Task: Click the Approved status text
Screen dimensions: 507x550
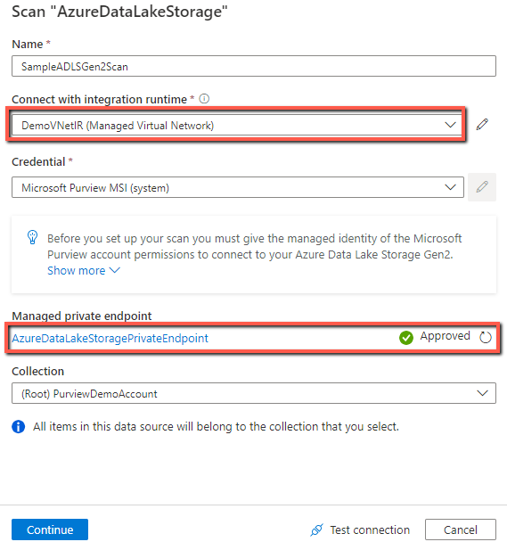Action: 445,336
